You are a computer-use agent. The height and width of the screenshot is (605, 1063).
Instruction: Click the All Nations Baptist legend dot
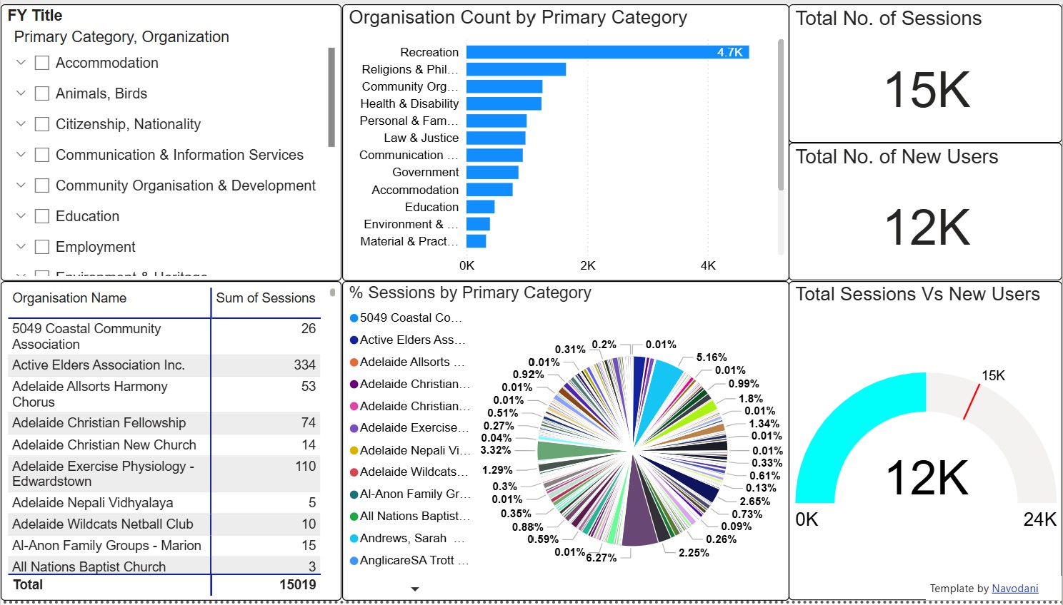354,517
